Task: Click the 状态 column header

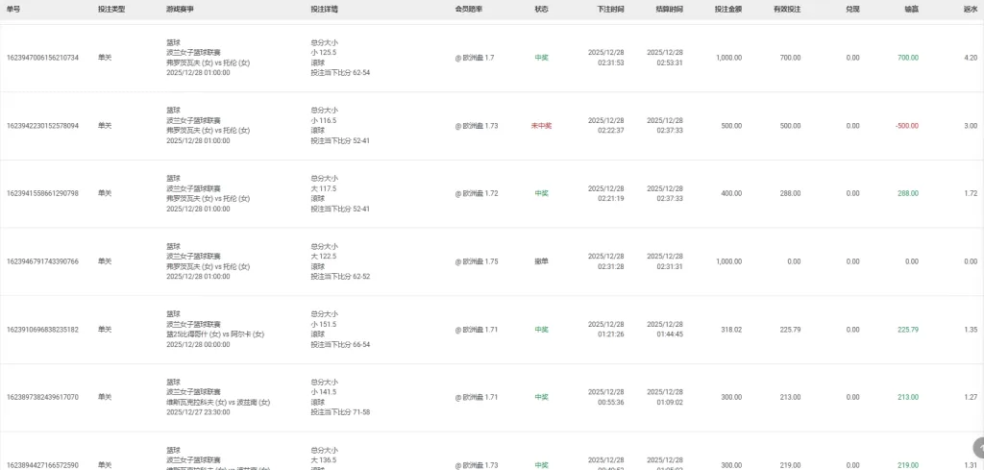Action: pos(542,9)
